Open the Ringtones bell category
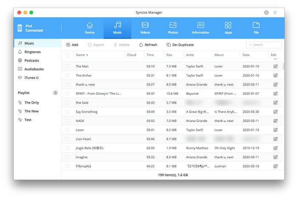The height and width of the screenshot is (199, 298). point(32,52)
